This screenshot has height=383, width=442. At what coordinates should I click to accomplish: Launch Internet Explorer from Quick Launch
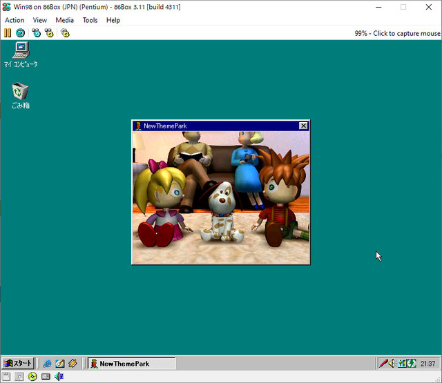coord(47,364)
